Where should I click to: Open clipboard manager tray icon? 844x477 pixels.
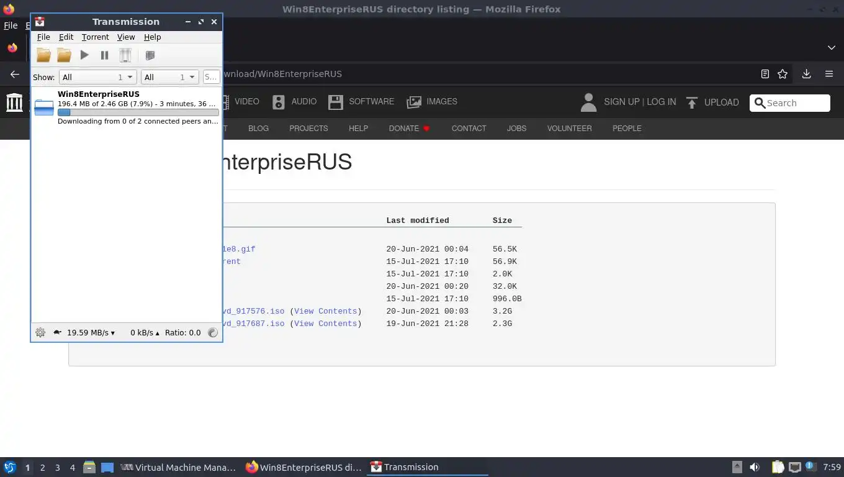(778, 467)
